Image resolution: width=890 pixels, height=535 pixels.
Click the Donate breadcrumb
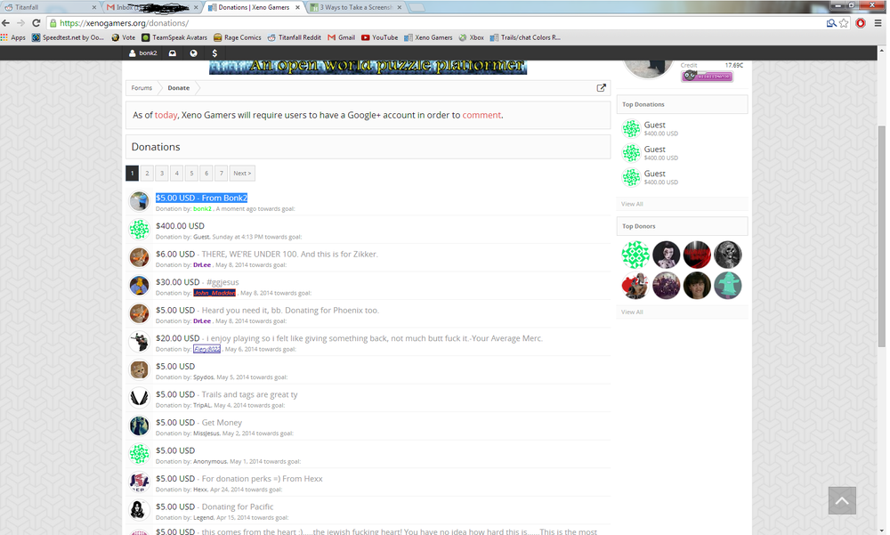coord(178,88)
